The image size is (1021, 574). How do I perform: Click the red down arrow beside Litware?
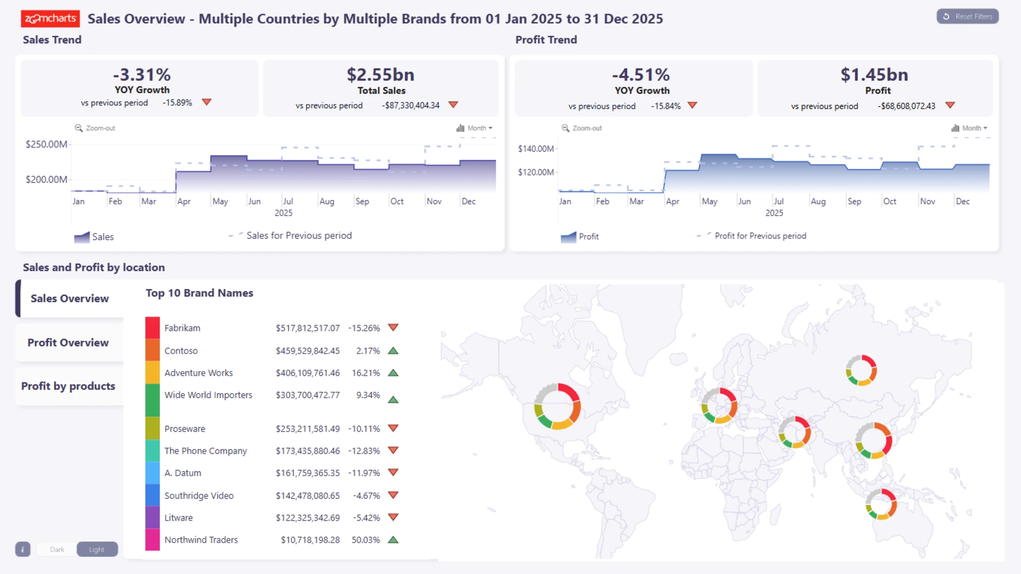393,517
